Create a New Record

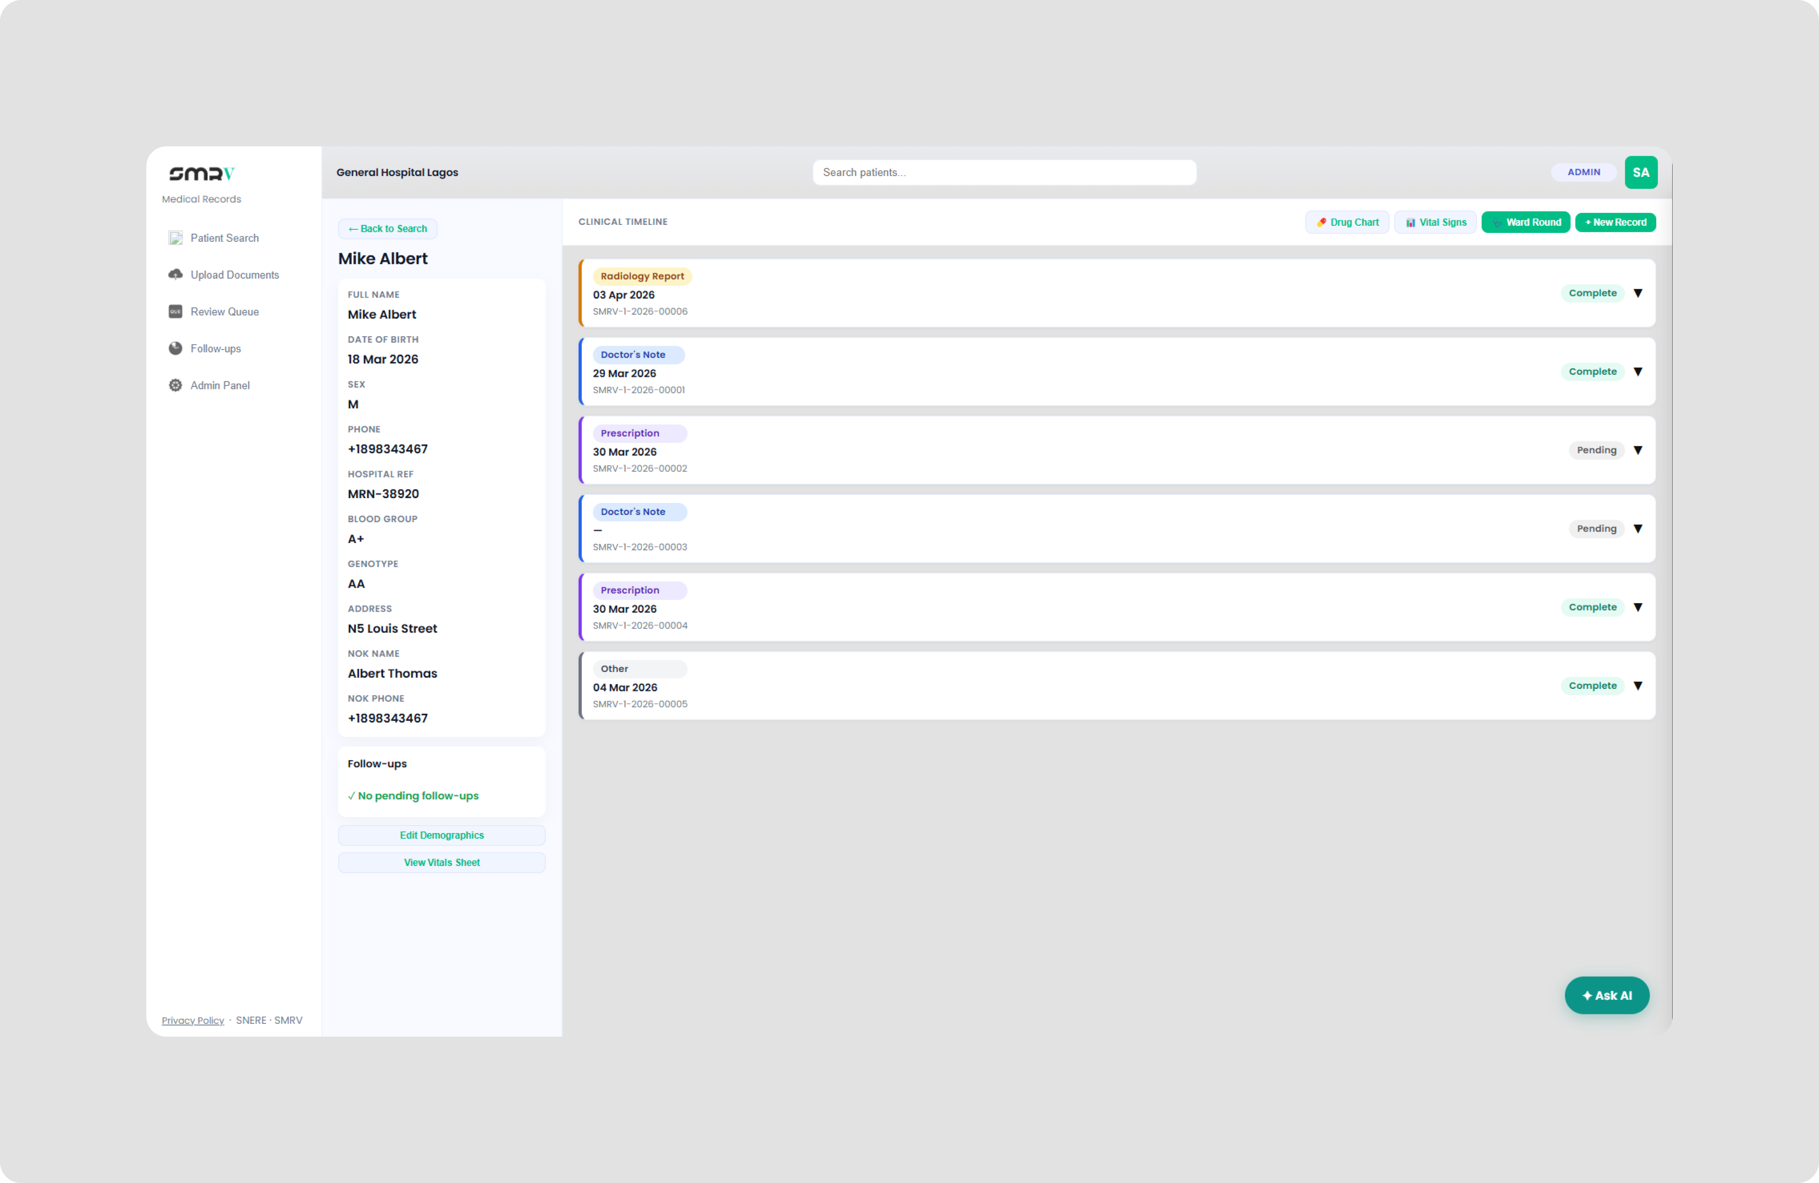[1615, 222]
